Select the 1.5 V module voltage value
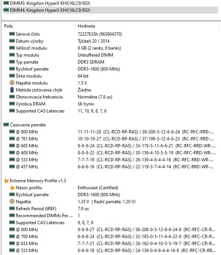 point(82,83)
